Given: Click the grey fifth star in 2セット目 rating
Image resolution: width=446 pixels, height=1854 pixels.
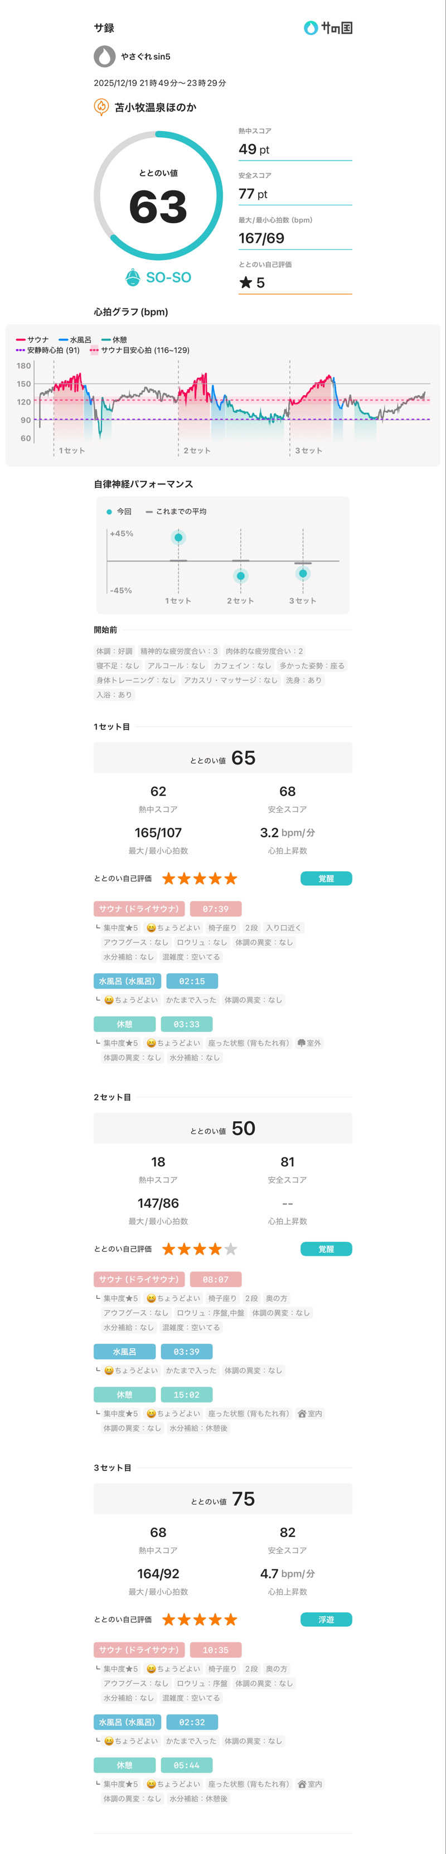Looking at the screenshot, I should 230,1250.
